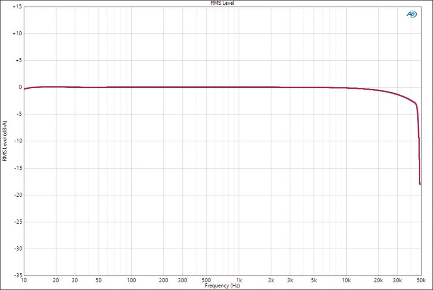
Task: Click the '10' frequency tick label
Action: click(24, 280)
